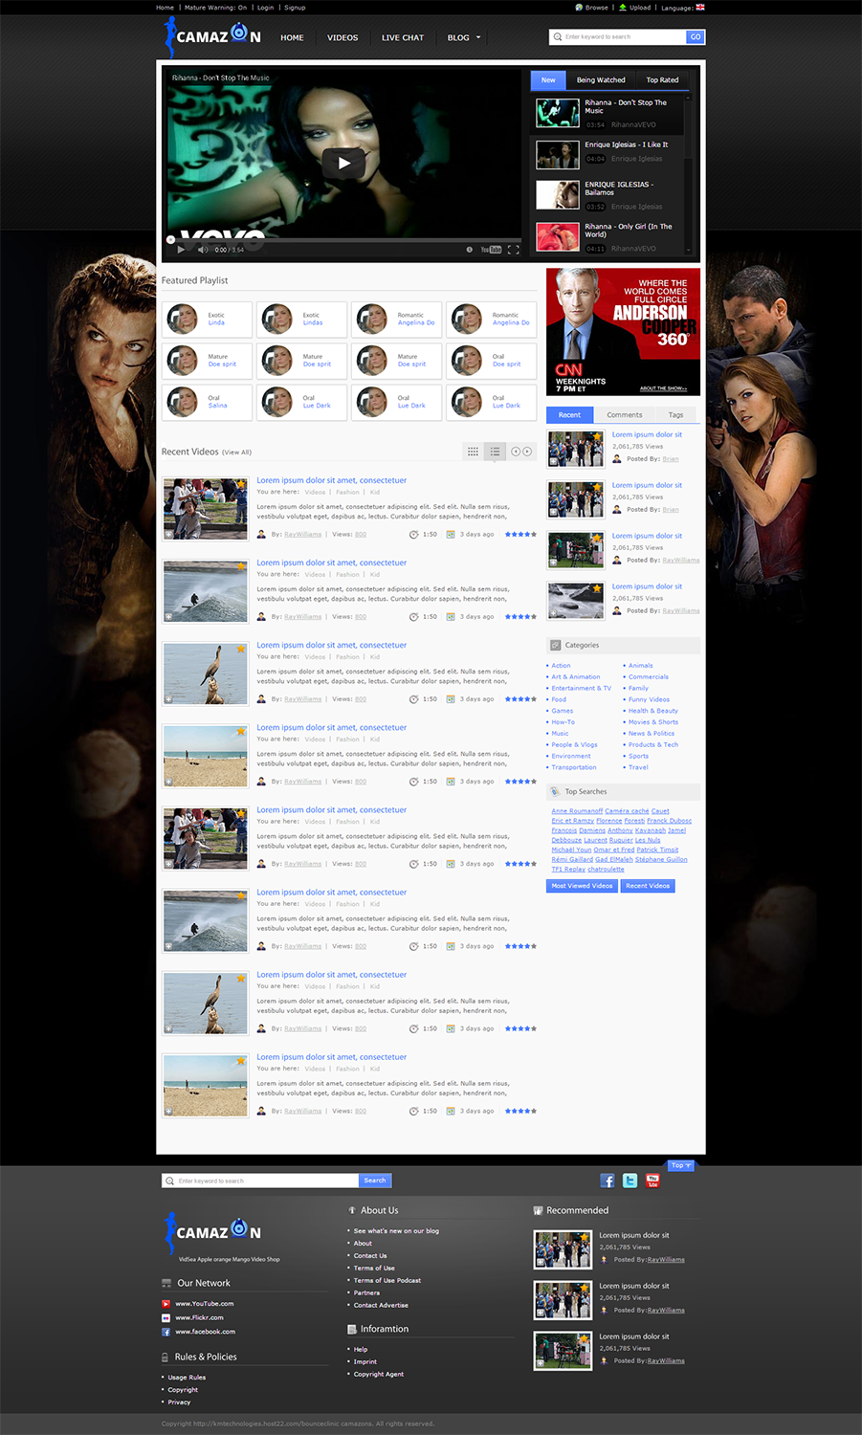This screenshot has width=862, height=1435.
Task: Click the Most Viewed Videos button
Action: coord(582,886)
